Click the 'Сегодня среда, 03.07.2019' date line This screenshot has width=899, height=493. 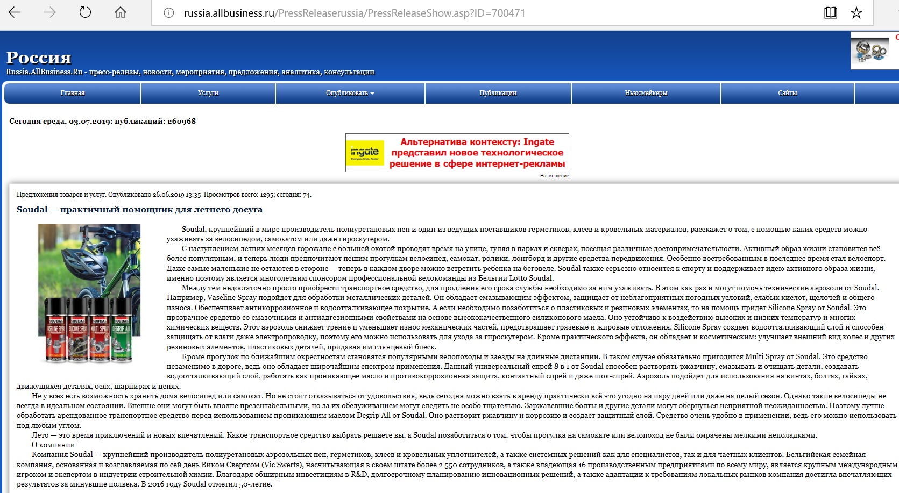(x=102, y=121)
